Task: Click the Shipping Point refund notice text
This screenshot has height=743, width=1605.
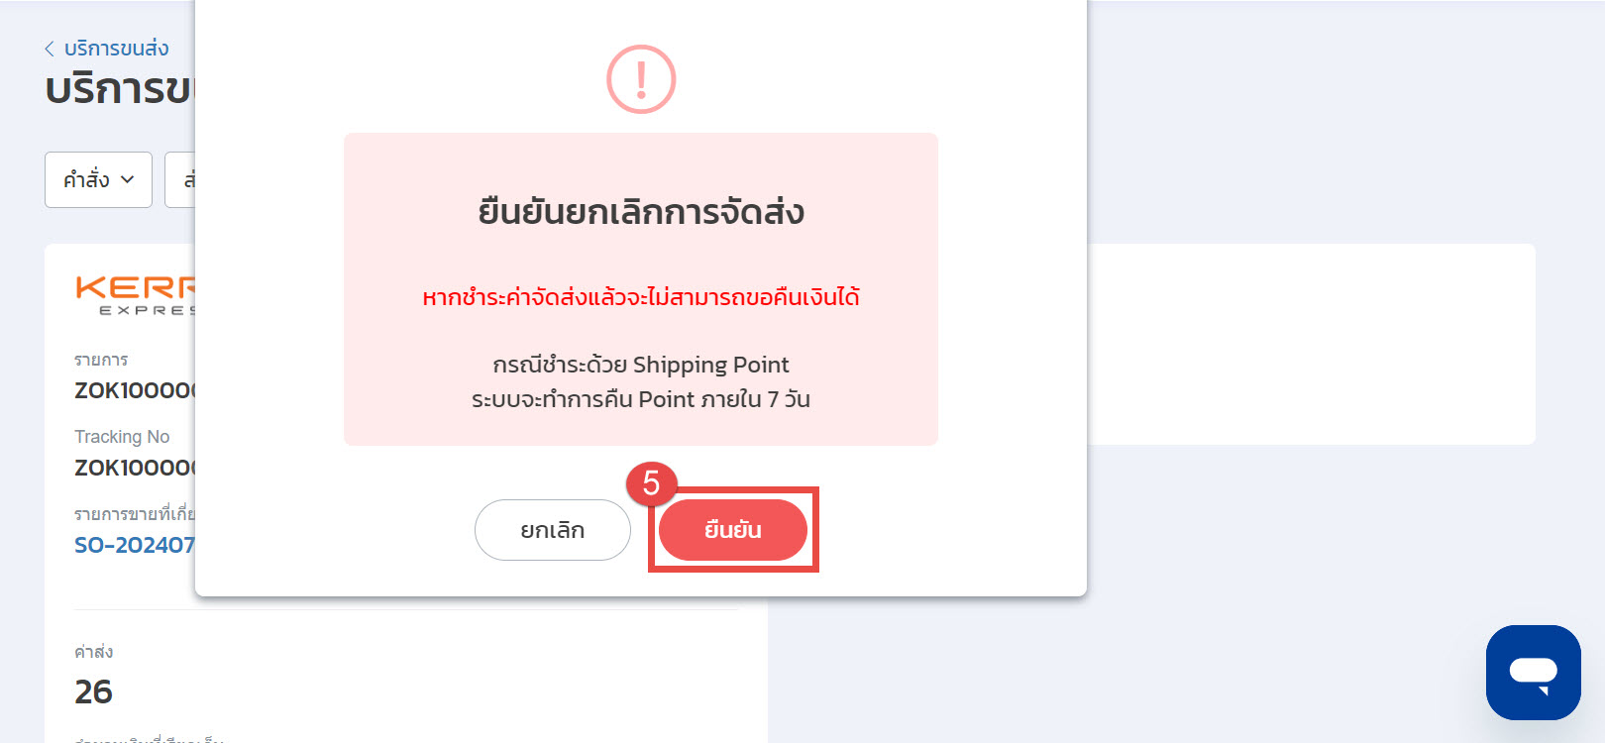Action: coord(641,381)
